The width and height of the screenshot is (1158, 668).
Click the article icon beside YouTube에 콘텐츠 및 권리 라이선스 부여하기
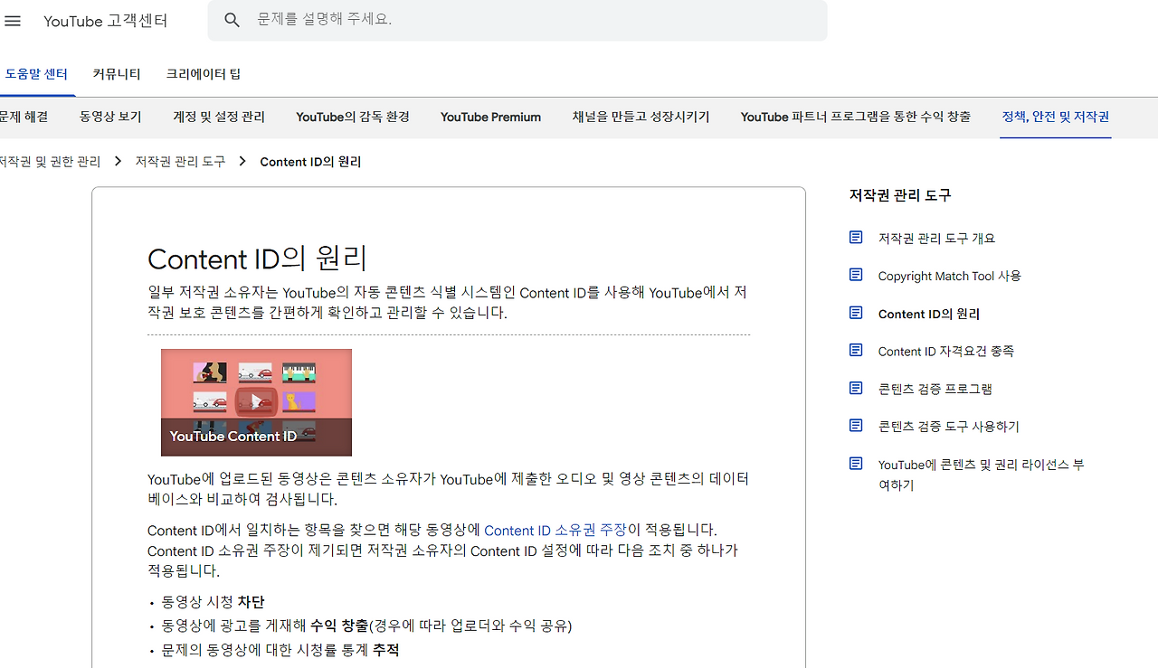coord(856,463)
